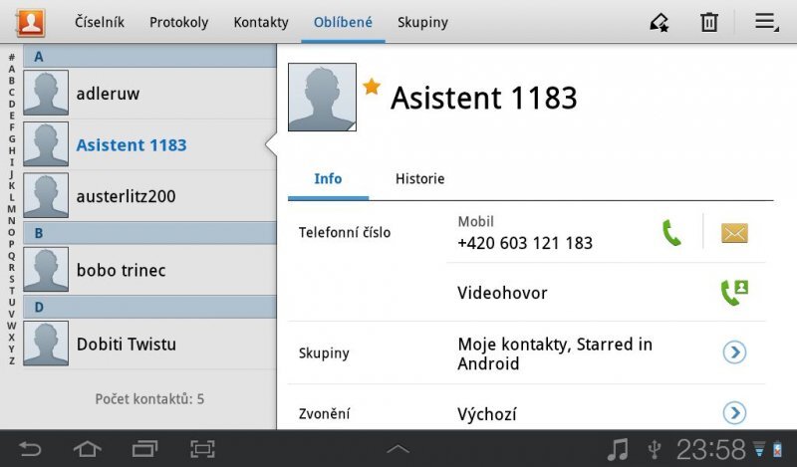
Task: Open the Zvonění chevron arrow
Action: (734, 412)
